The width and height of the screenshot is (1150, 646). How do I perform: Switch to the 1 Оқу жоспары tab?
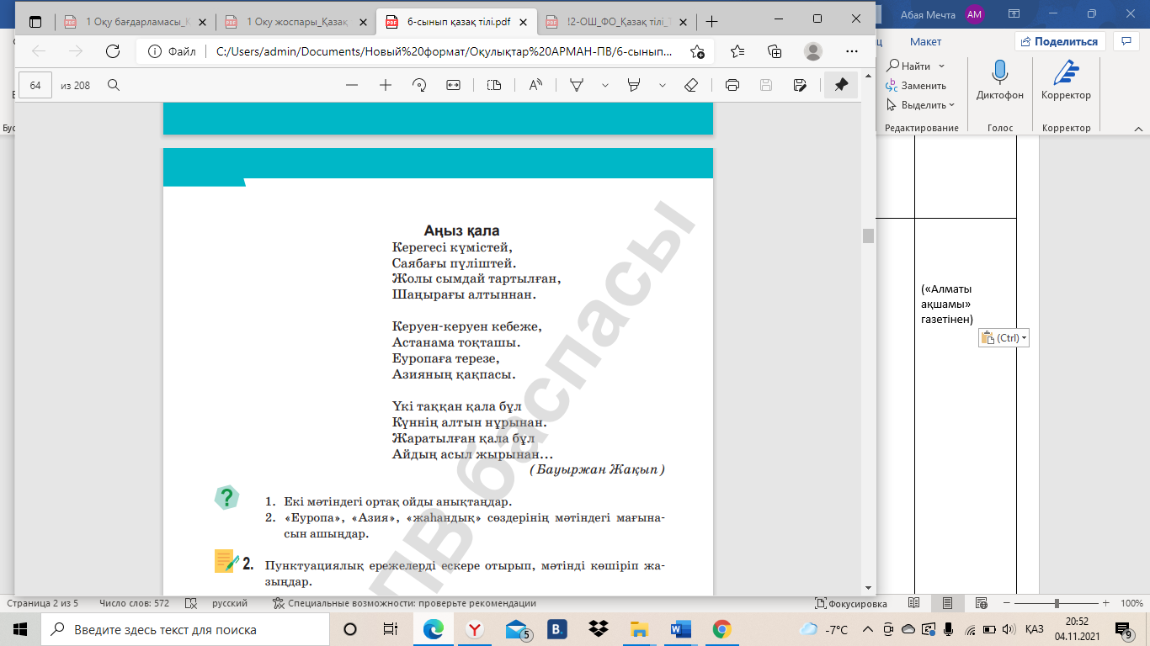coord(295,22)
